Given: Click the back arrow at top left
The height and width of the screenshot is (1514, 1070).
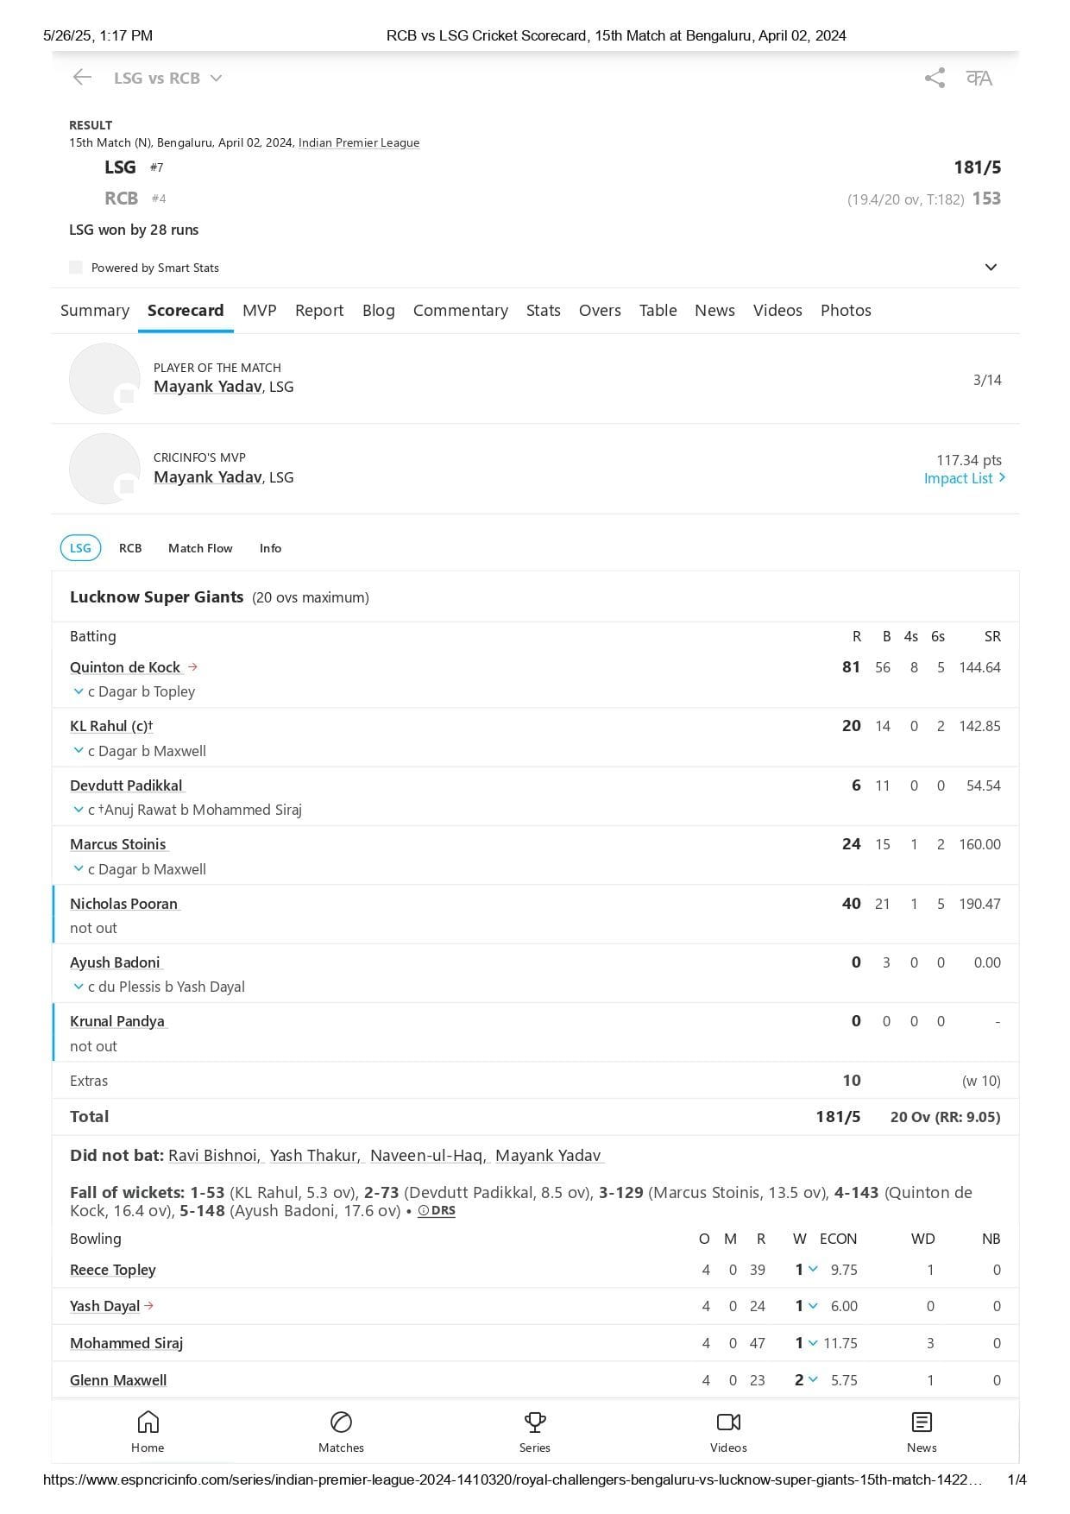Looking at the screenshot, I should pyautogui.click(x=81, y=78).
